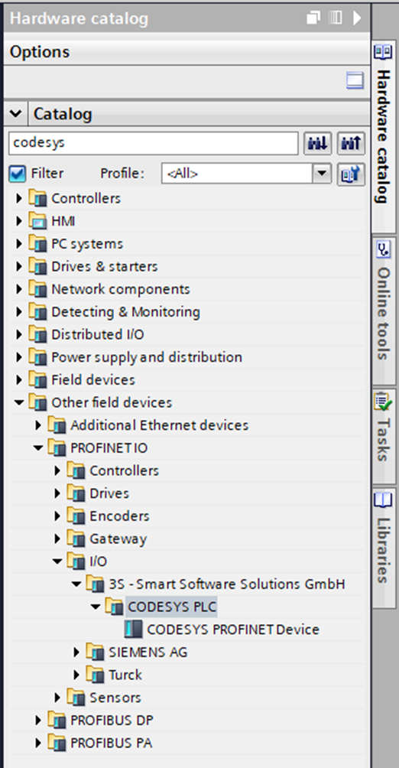Click the search downward icon button
Image resolution: width=399 pixels, height=768 pixels.
(x=317, y=143)
